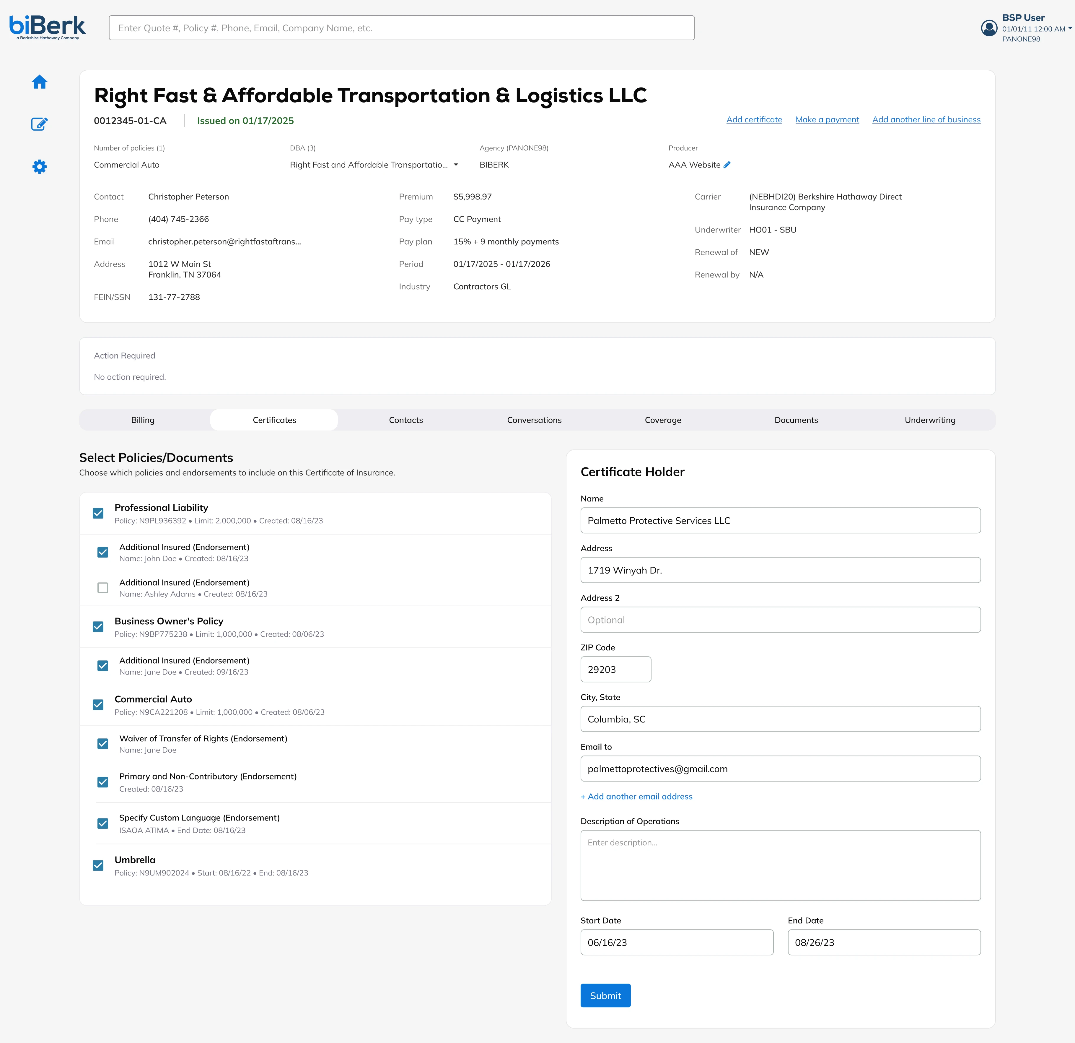Viewport: 1075px width, 1043px height.
Task: Click the Issued on 01/17/2025 status
Action: coord(245,121)
